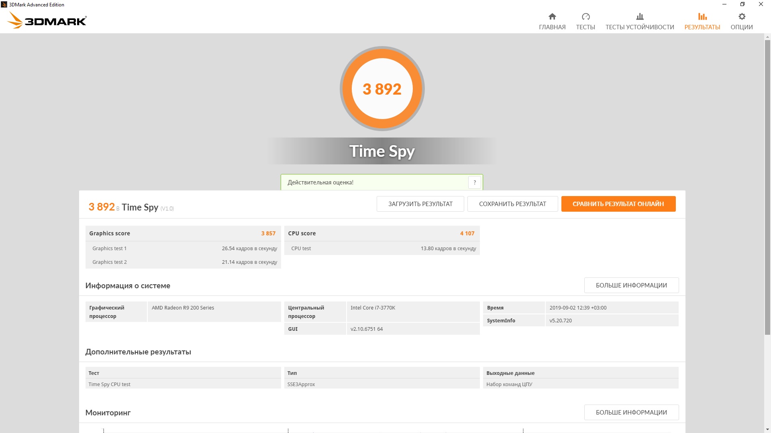Click the scrollbar down arrow
This screenshot has height=433, width=771.
pyautogui.click(x=767, y=430)
